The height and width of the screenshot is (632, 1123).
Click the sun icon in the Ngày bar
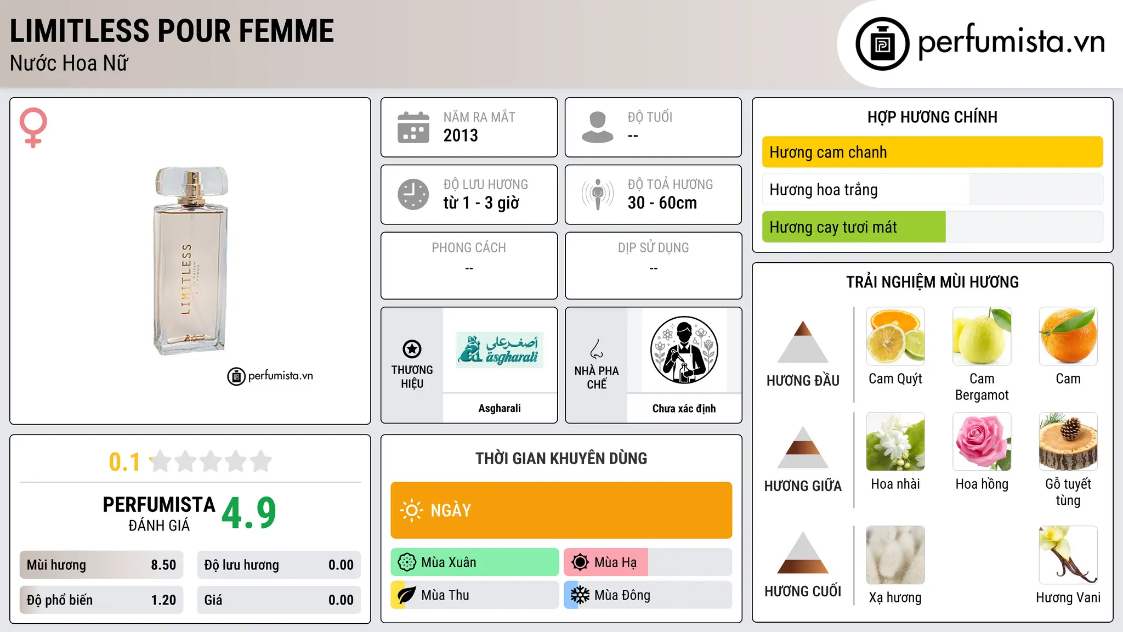(x=411, y=510)
